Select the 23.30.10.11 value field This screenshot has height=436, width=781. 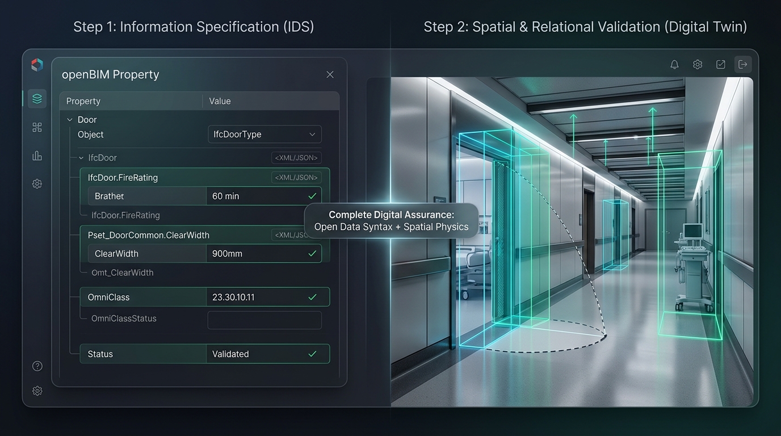point(268,297)
